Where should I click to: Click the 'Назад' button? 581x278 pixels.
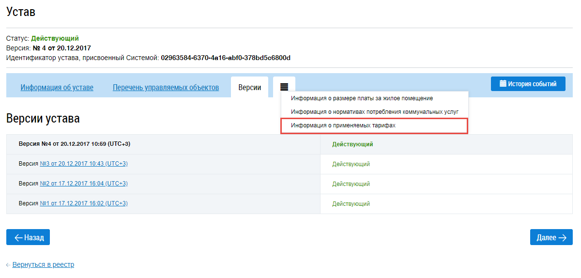click(x=28, y=237)
